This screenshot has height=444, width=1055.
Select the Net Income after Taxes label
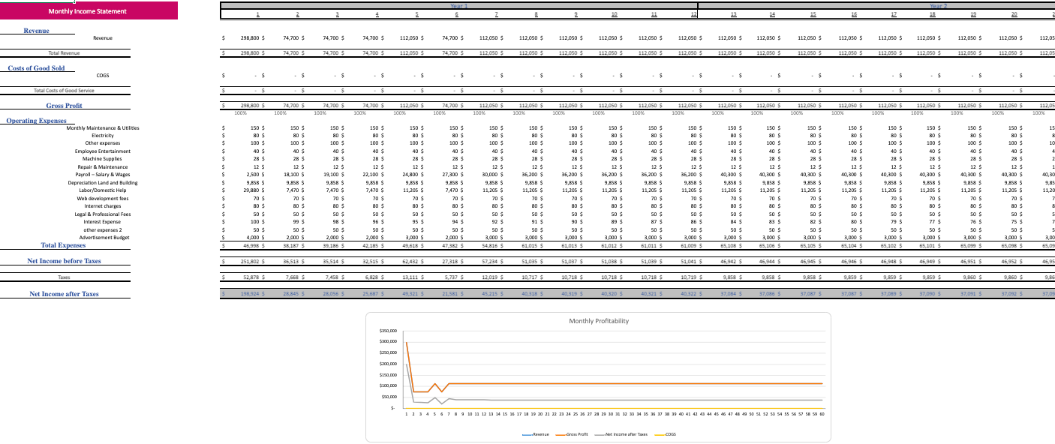coord(64,294)
